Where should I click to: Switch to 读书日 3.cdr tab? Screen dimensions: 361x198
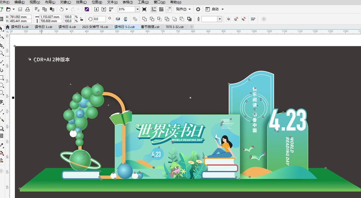click(x=43, y=27)
